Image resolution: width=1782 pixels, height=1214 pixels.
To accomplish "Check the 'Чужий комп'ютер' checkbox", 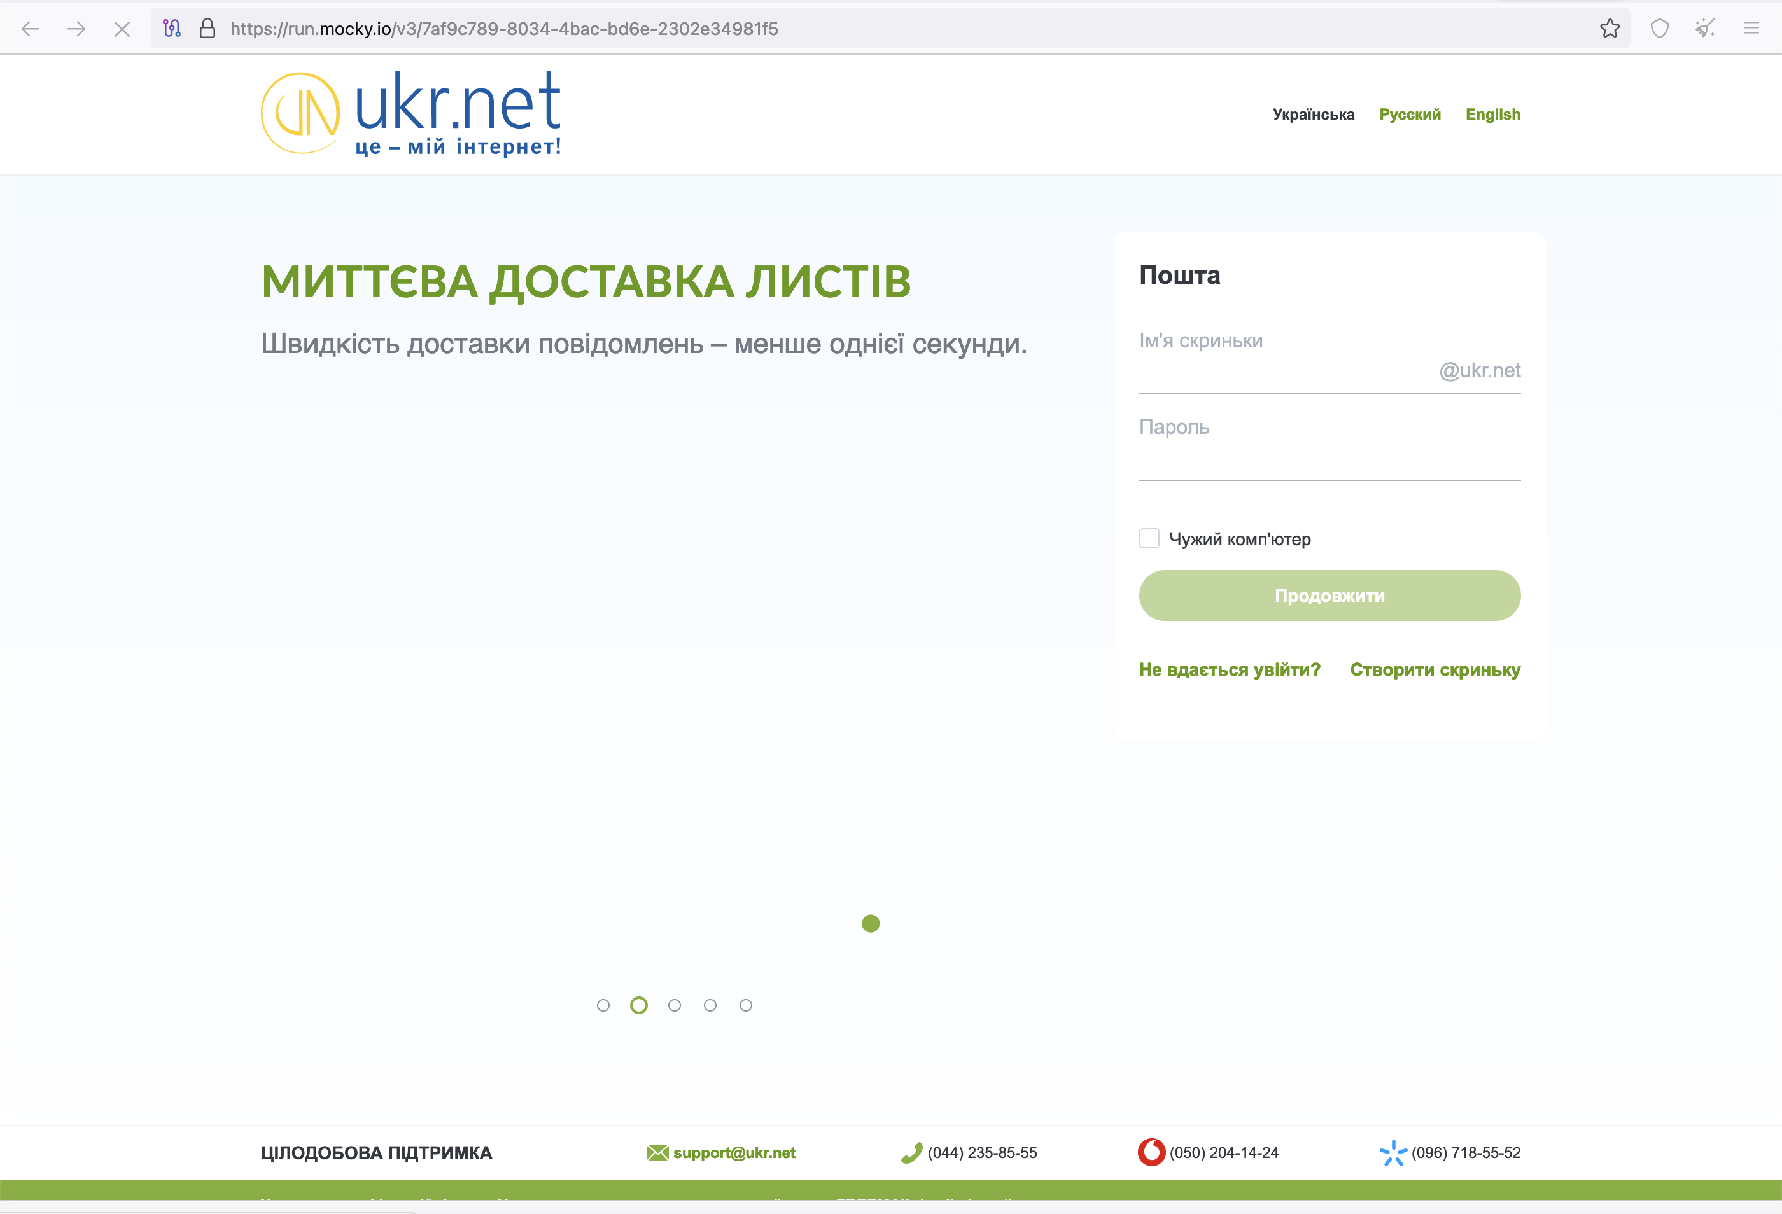I will [x=1149, y=539].
